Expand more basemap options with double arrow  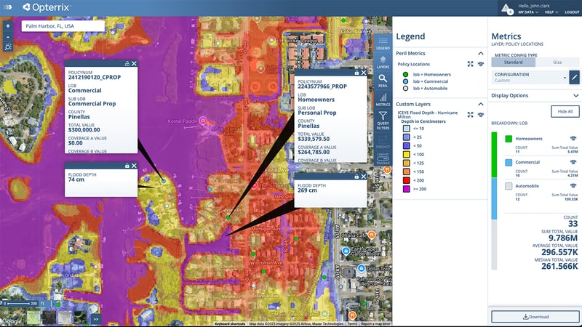[96, 319]
